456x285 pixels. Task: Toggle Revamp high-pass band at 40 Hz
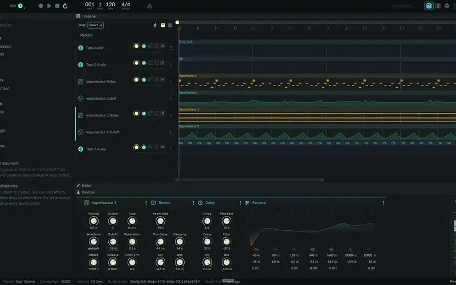pos(256,249)
